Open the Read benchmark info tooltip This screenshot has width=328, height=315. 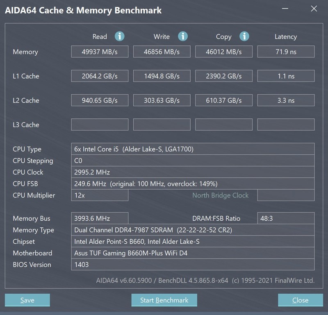[x=119, y=36]
